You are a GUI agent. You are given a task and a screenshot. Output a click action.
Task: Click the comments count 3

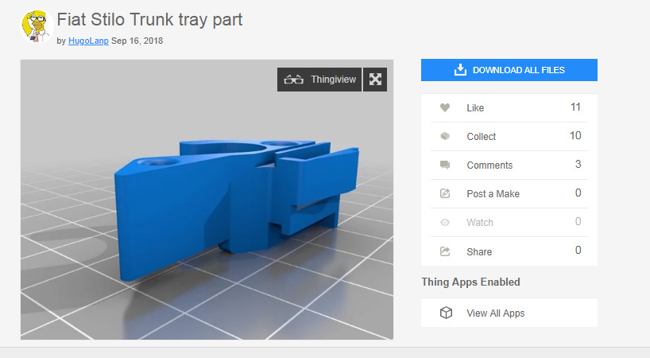point(578,164)
